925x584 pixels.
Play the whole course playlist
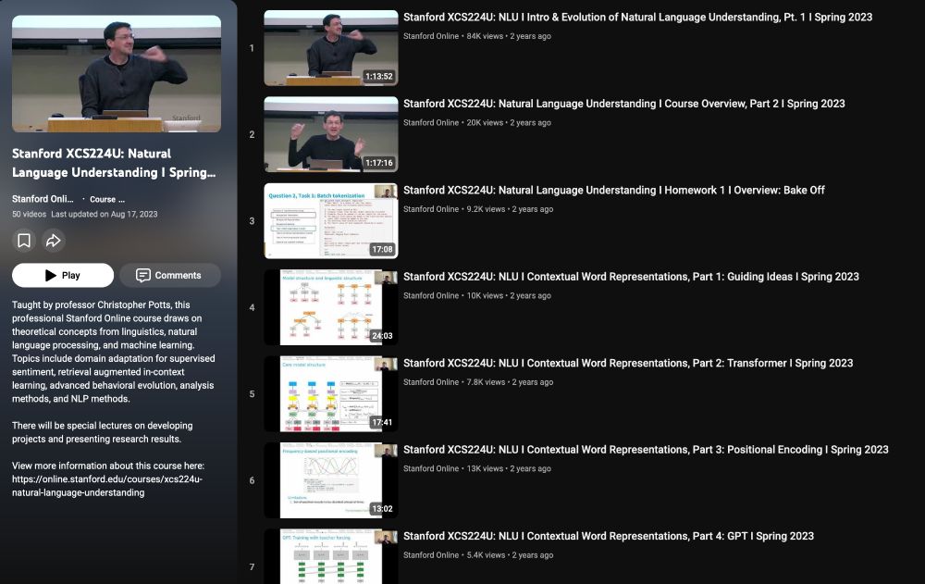click(x=63, y=275)
